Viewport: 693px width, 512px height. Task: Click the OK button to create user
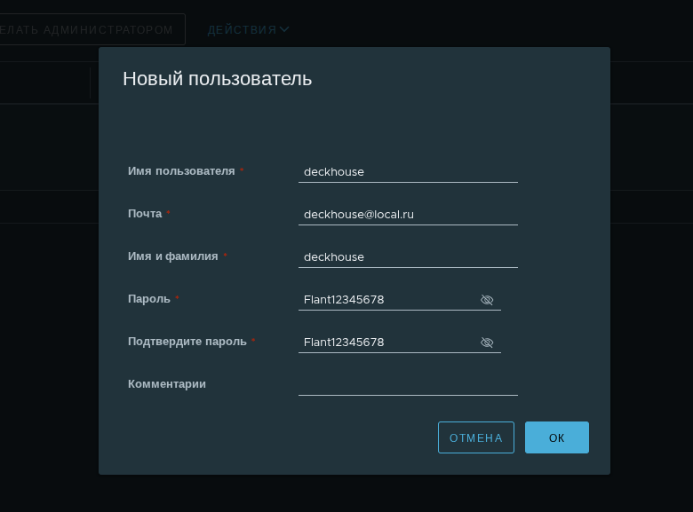(556, 437)
